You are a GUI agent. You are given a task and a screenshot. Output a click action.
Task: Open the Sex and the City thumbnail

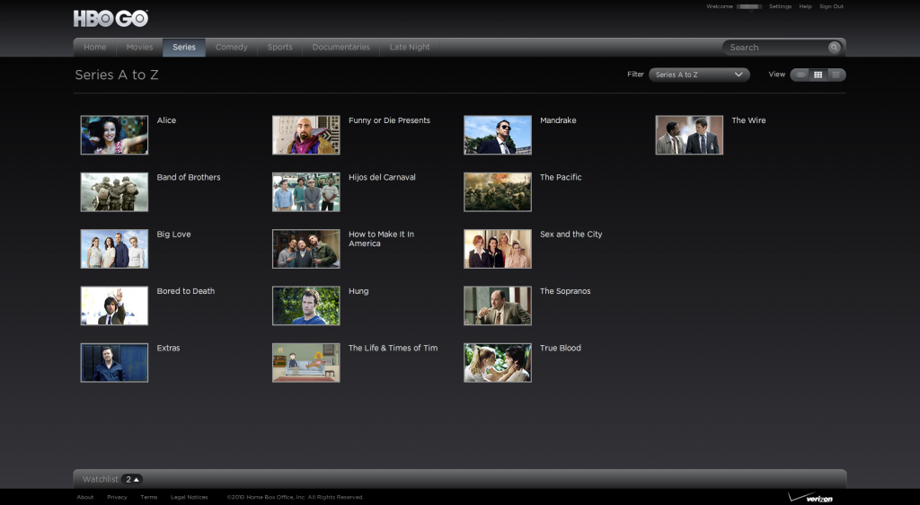pos(498,249)
